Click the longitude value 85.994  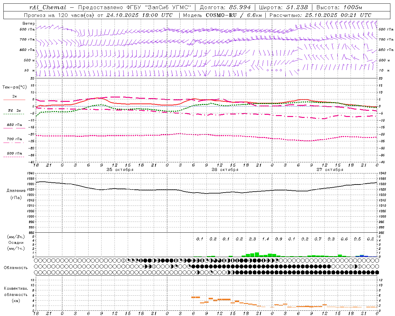click(x=240, y=7)
